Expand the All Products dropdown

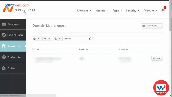tap(152, 26)
